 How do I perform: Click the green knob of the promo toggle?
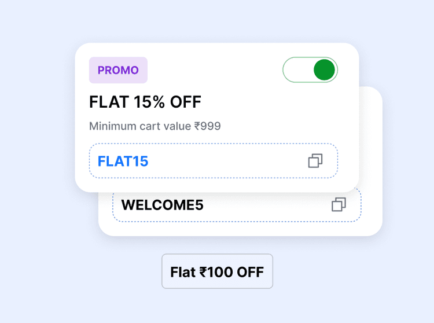click(324, 70)
